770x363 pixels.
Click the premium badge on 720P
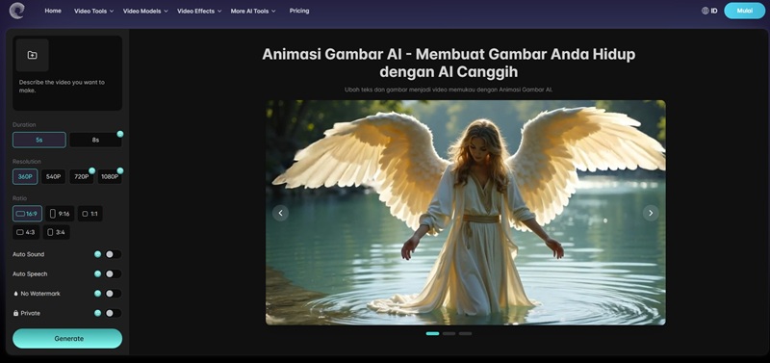point(91,170)
